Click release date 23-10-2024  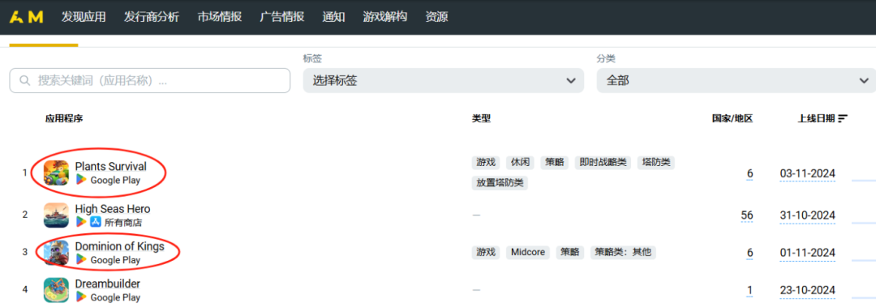808,290
